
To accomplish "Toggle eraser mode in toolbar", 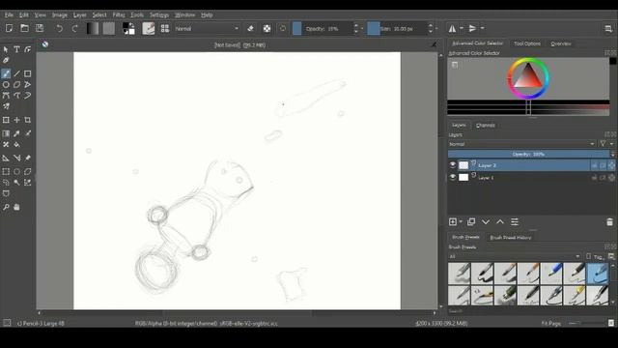I will coord(251,28).
